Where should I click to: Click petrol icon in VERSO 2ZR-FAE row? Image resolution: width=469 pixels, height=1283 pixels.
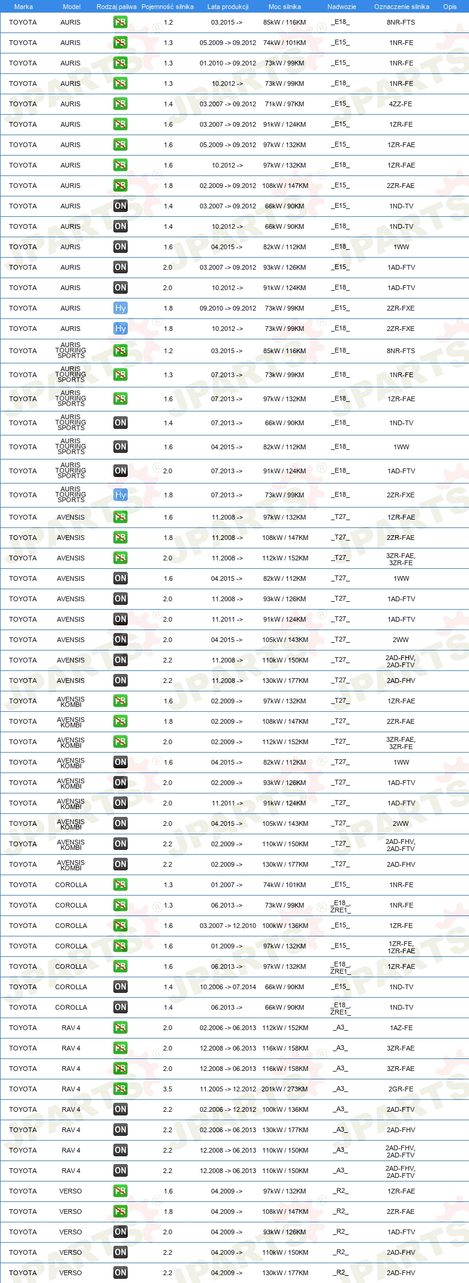coord(120,1212)
